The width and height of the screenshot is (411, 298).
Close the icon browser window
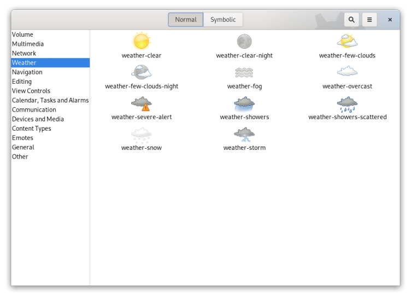[390, 20]
